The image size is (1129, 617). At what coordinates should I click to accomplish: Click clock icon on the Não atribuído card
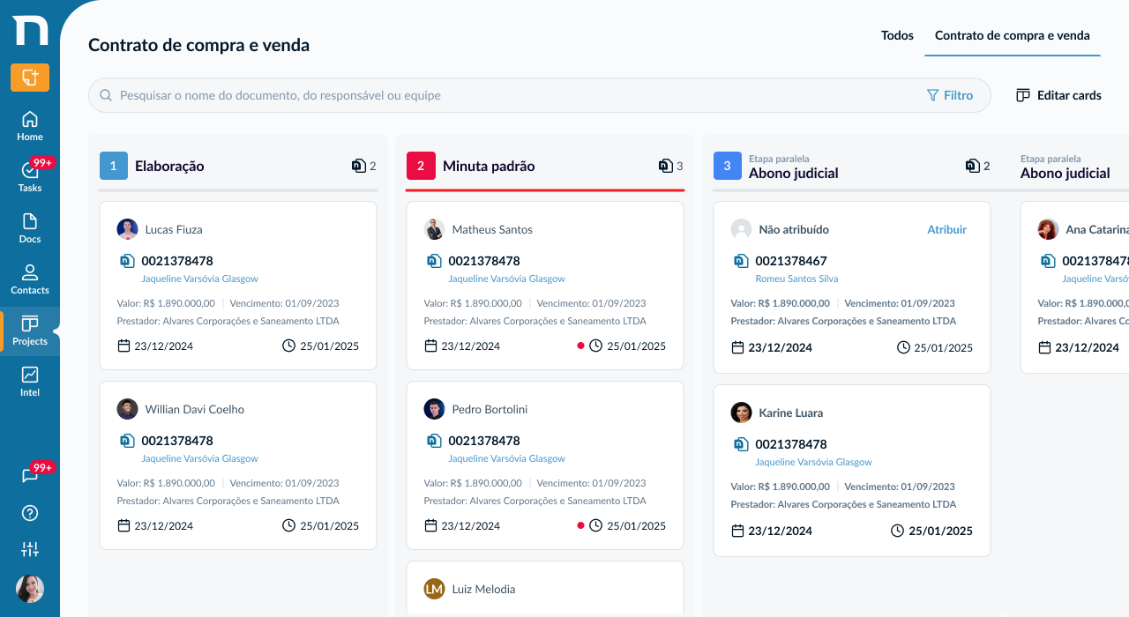tap(902, 347)
